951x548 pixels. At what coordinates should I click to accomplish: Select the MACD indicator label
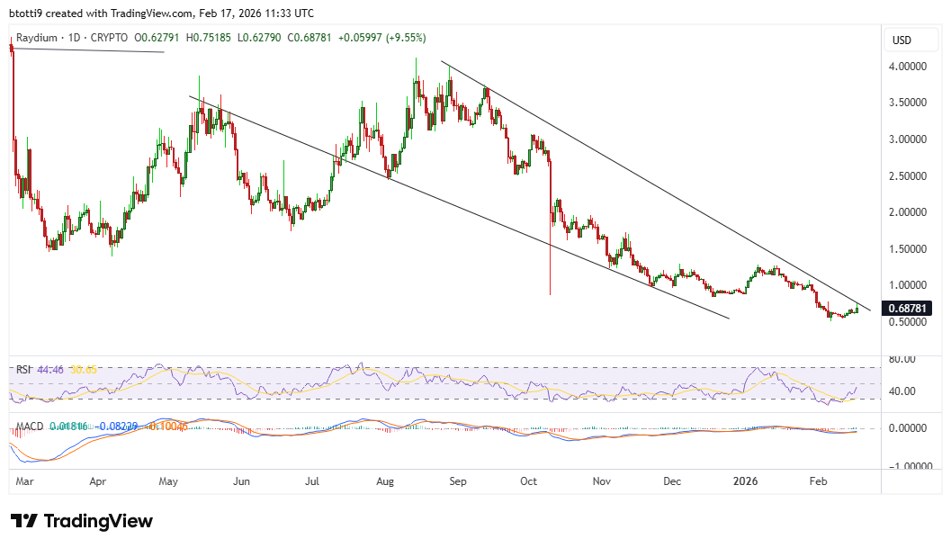[30, 425]
